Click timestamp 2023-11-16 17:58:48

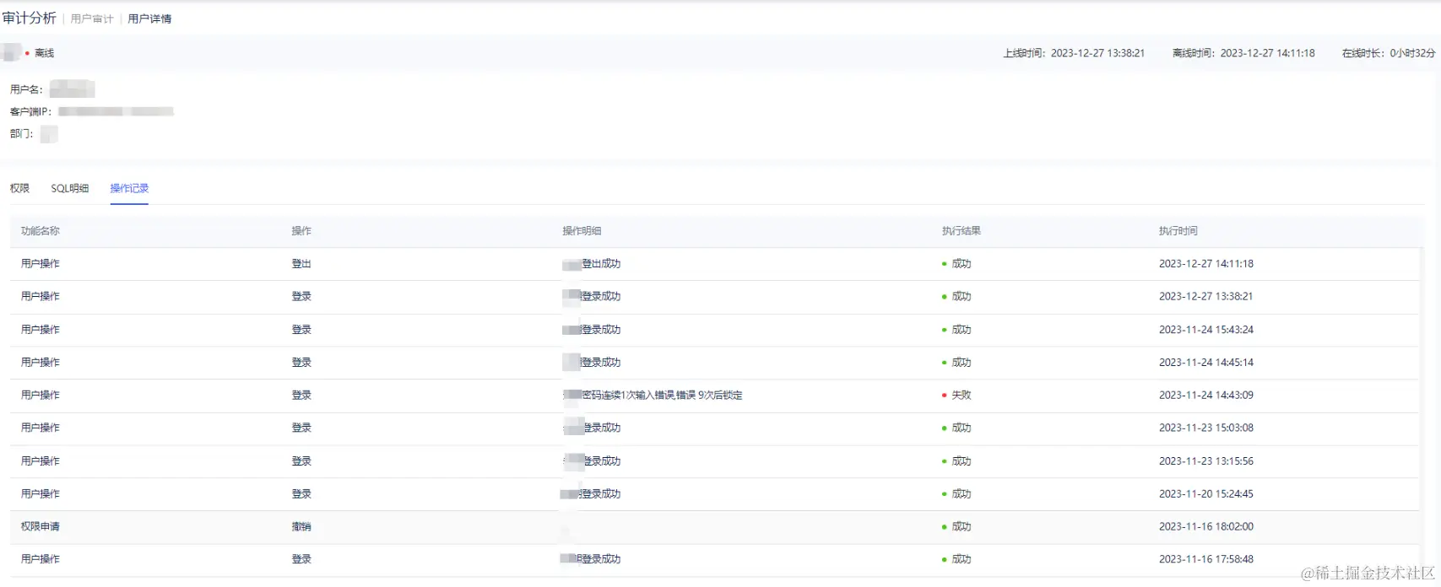pos(1206,560)
